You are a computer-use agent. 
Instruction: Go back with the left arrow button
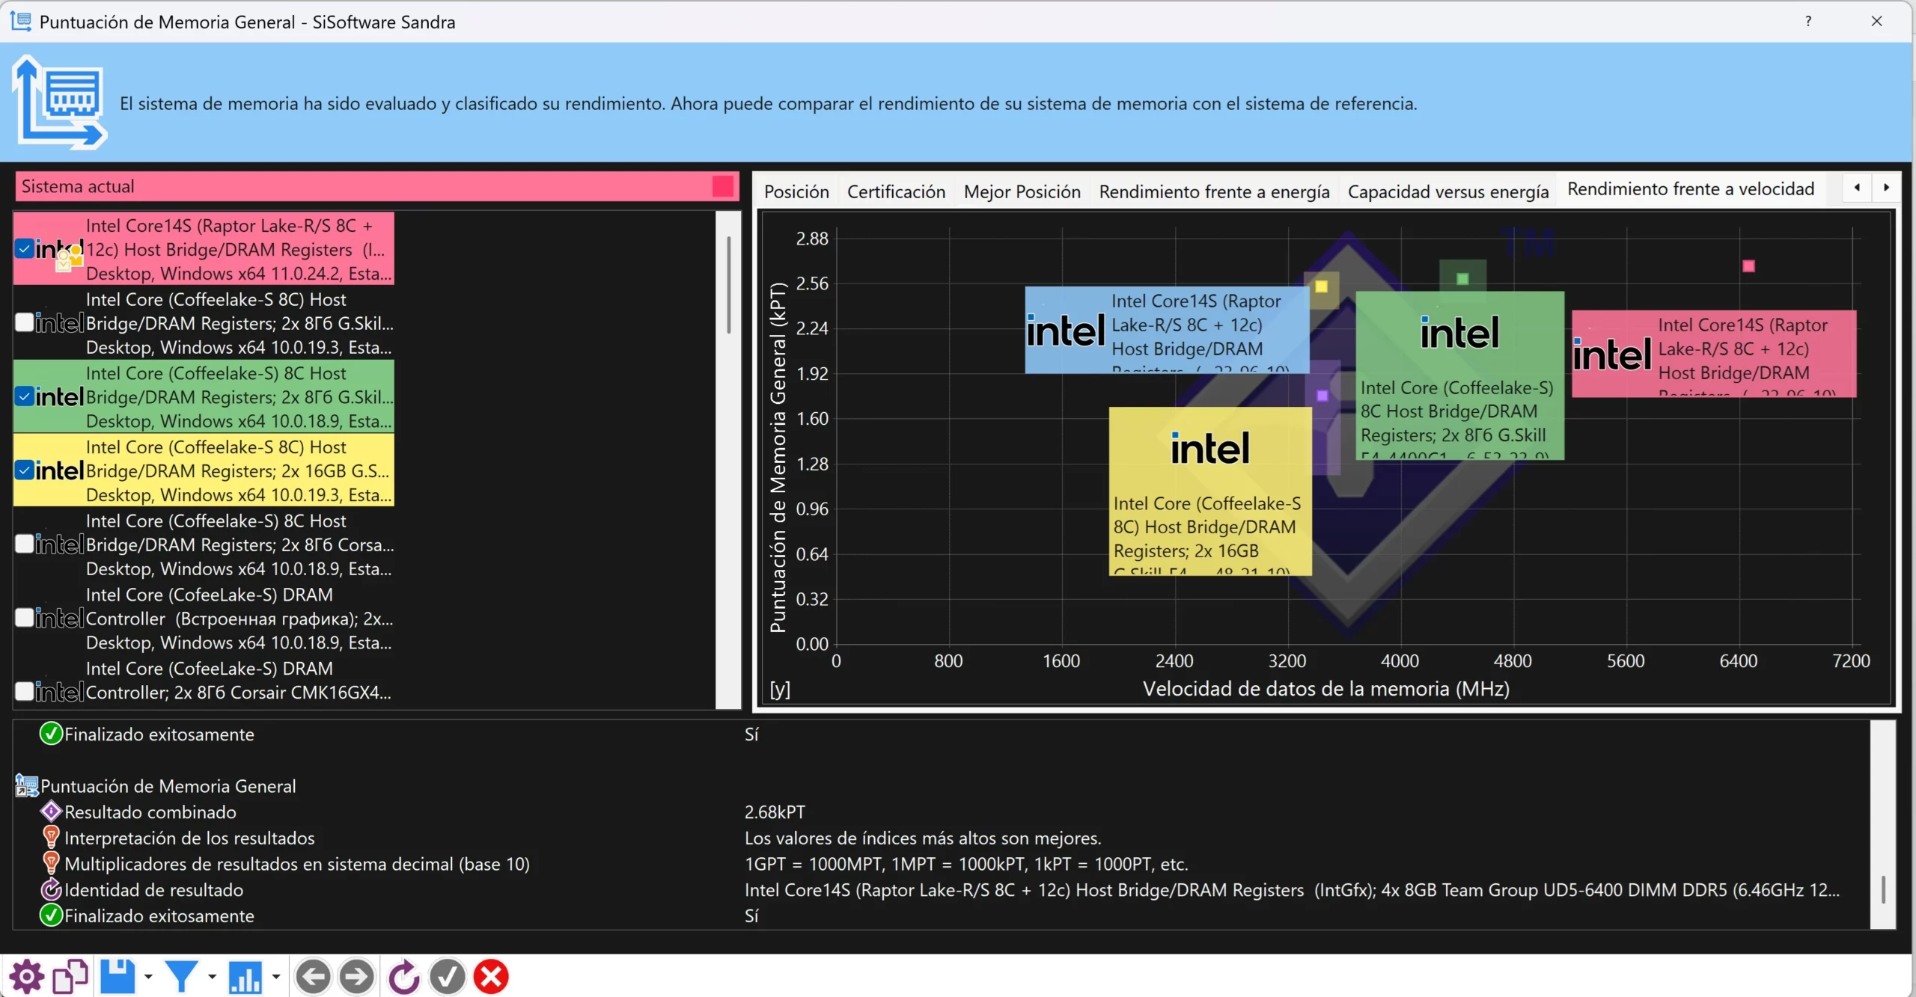pyautogui.click(x=313, y=976)
